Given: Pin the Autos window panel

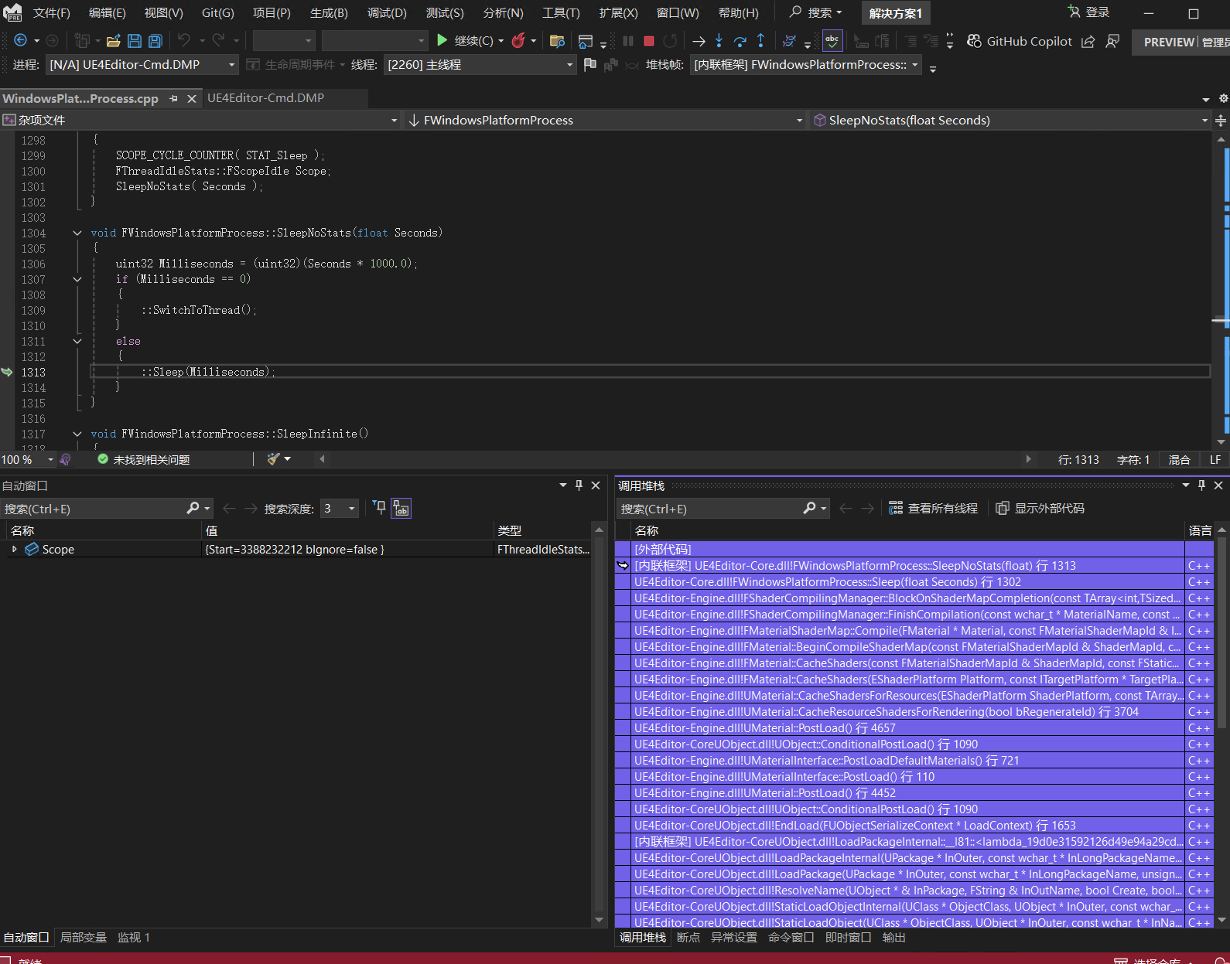Looking at the screenshot, I should [x=579, y=485].
